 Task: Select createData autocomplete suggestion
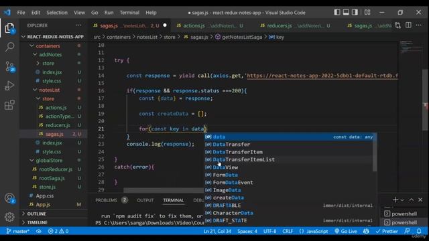(x=289, y=197)
